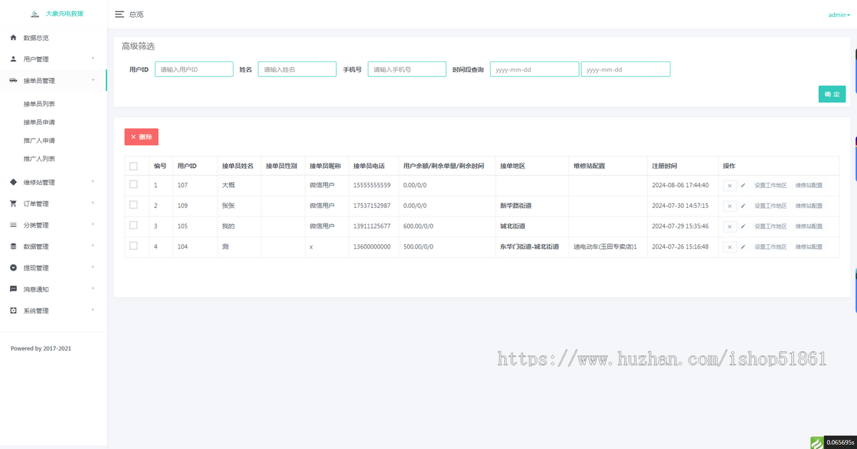
Task: Click the X delete icon for user 107
Action: [x=729, y=186]
